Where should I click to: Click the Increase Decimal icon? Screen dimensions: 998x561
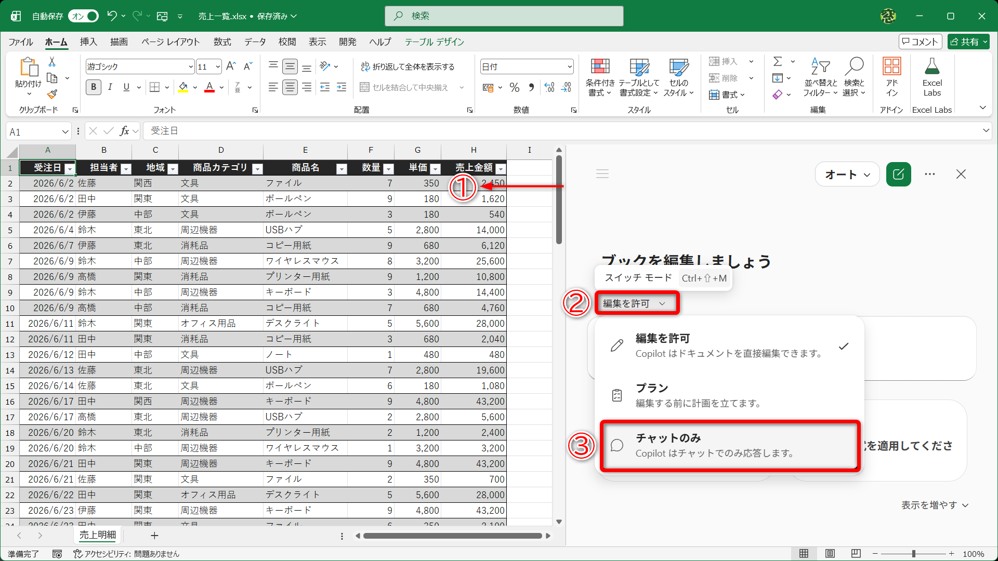[x=549, y=87]
